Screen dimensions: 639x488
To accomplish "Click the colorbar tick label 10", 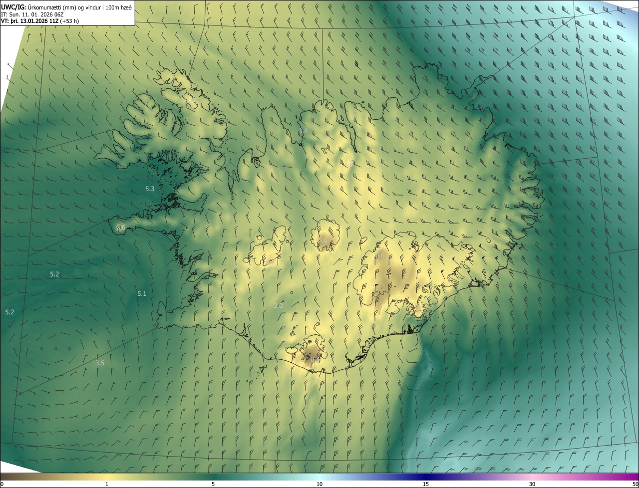I will [x=319, y=485].
